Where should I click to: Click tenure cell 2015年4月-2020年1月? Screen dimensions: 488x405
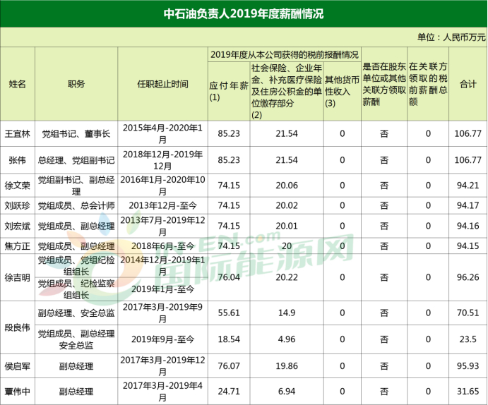[x=162, y=133]
